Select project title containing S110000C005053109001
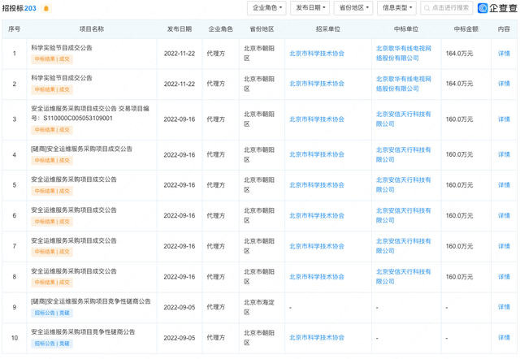 tap(90, 114)
